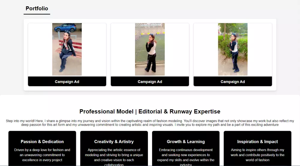300x166 pixels.
Task: Click the Growth & Learning title text
Action: point(186,141)
